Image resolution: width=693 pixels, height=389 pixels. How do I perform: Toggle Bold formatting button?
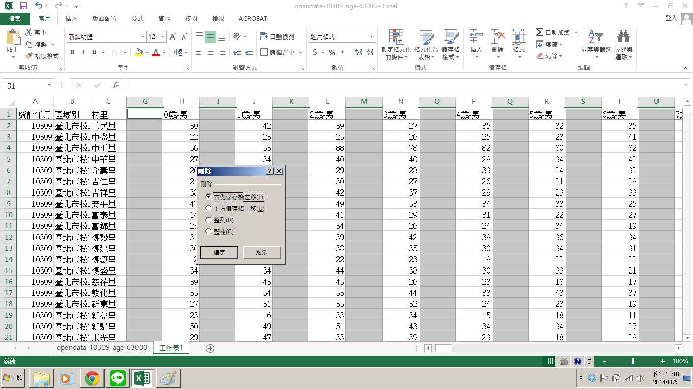click(x=72, y=52)
